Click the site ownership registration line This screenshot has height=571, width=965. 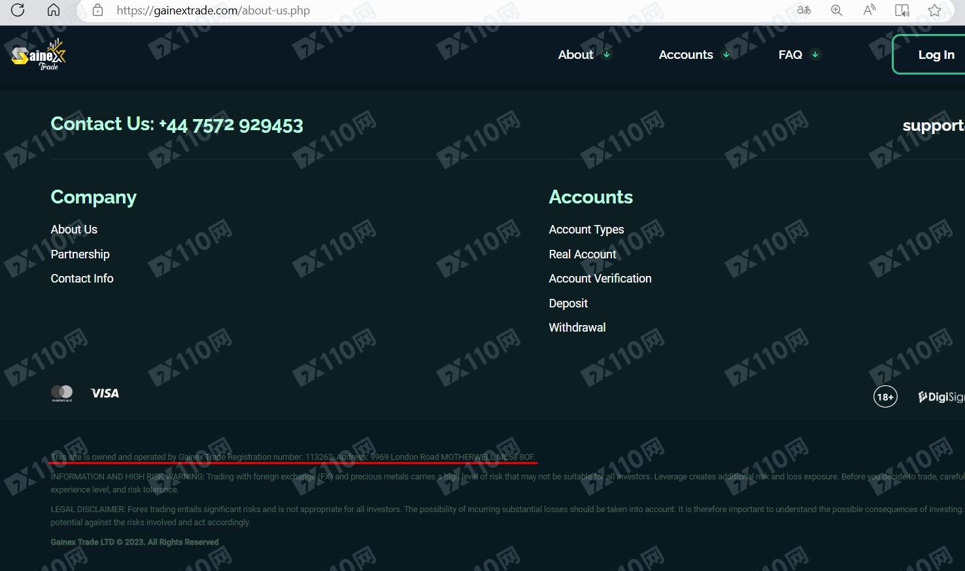coord(293,457)
